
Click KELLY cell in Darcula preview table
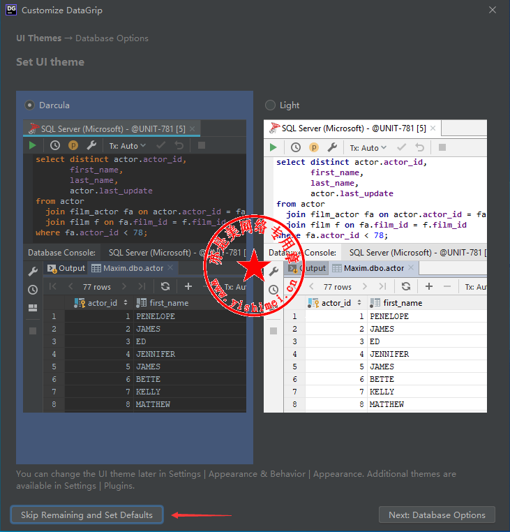point(190,392)
